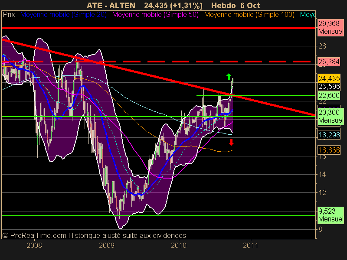
Task: Click the 2009 time axis label
Action: point(107,245)
